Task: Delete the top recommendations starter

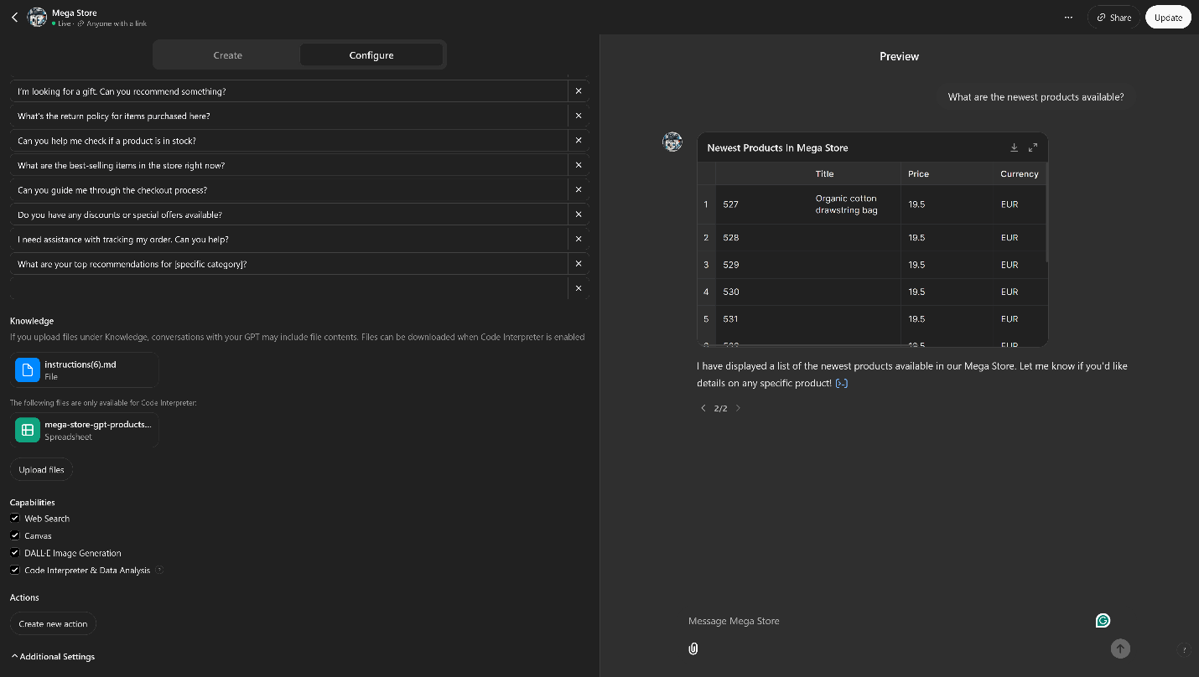Action: (x=579, y=263)
